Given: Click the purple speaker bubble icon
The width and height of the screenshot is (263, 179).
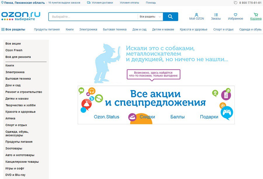Looking at the screenshot, I should tap(226, 95).
